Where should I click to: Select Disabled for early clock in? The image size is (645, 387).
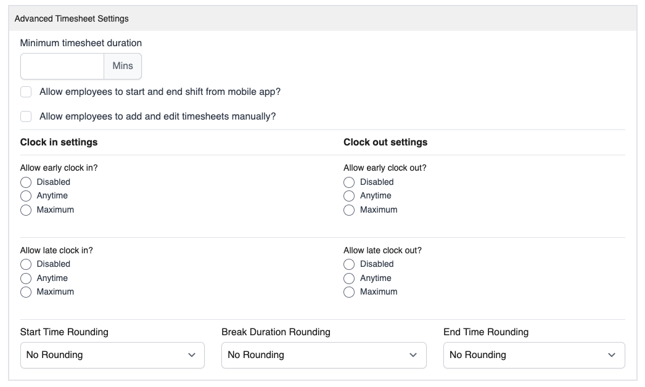[x=26, y=182]
